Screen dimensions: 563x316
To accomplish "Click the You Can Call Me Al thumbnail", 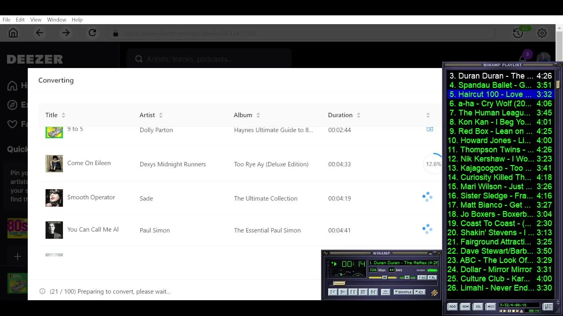I will 54,230.
